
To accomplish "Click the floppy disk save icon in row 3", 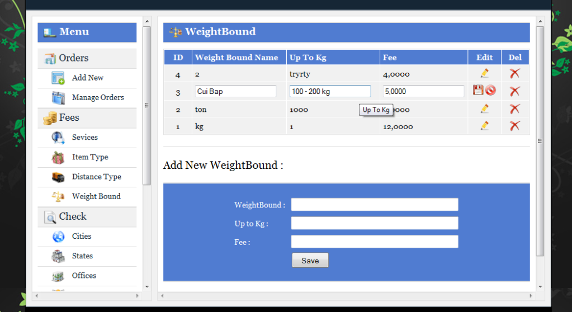I will [x=478, y=91].
